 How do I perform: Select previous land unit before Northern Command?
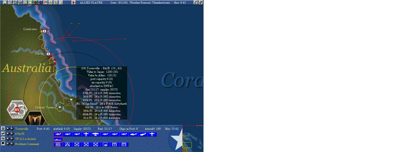click(8, 144)
